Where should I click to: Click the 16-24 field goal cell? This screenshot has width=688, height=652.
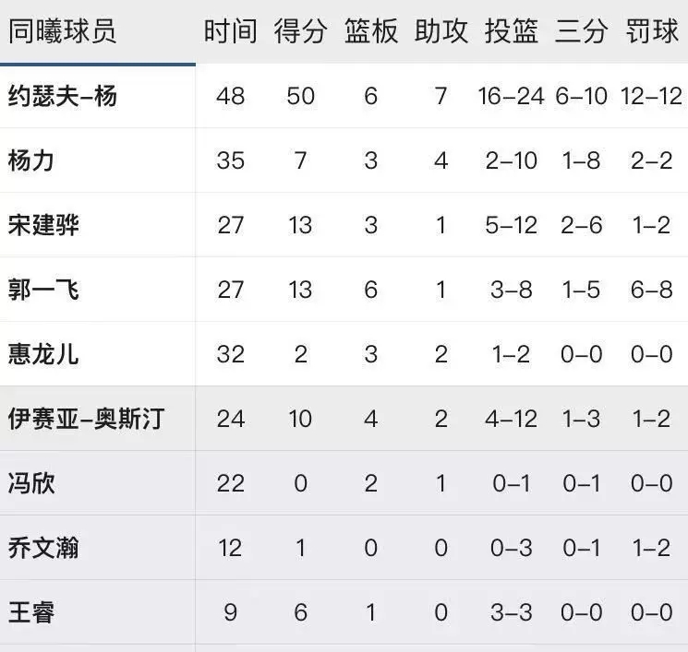coord(512,96)
